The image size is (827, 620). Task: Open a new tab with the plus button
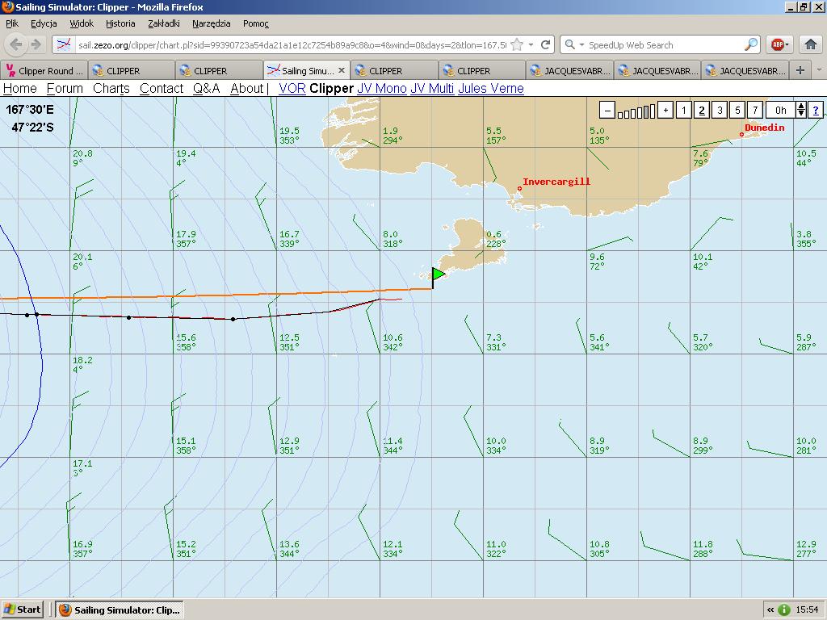point(800,70)
